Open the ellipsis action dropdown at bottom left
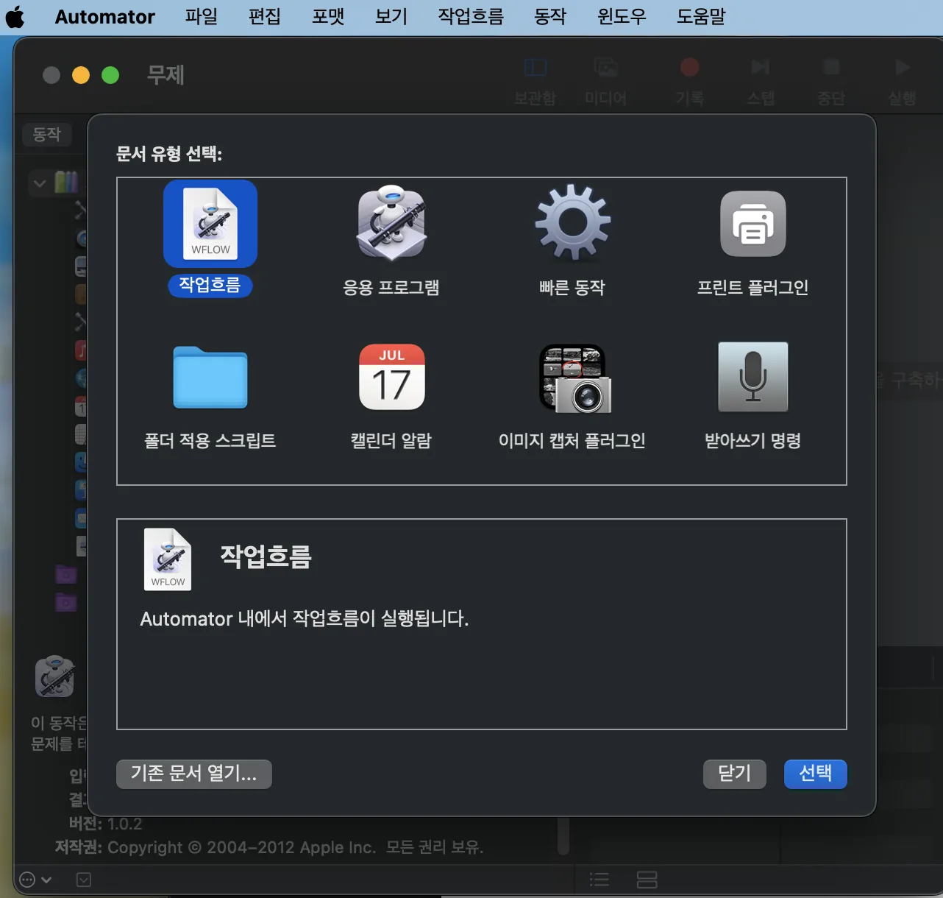943x898 pixels. point(35,880)
